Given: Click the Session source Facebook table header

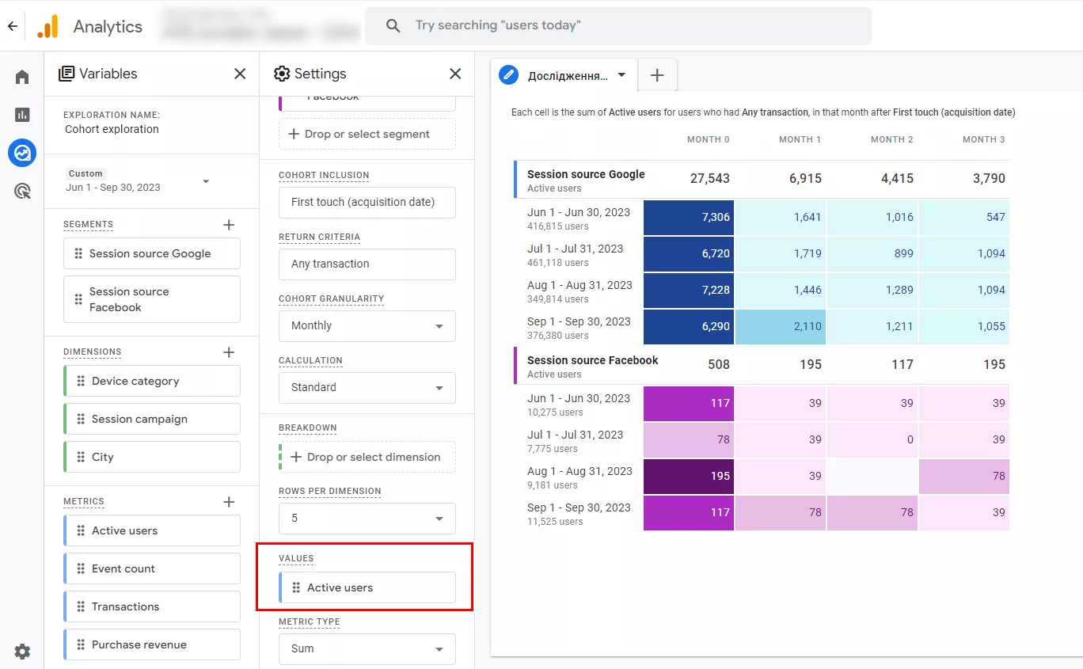Looking at the screenshot, I should pos(592,360).
